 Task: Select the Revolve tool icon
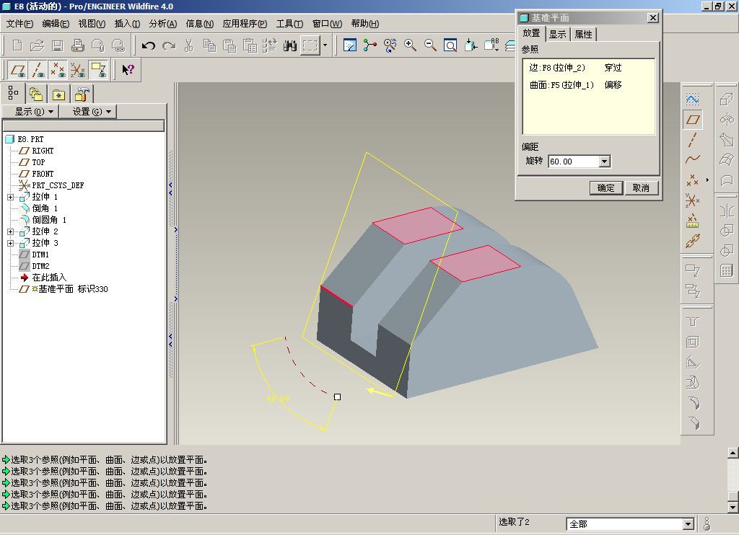point(726,119)
